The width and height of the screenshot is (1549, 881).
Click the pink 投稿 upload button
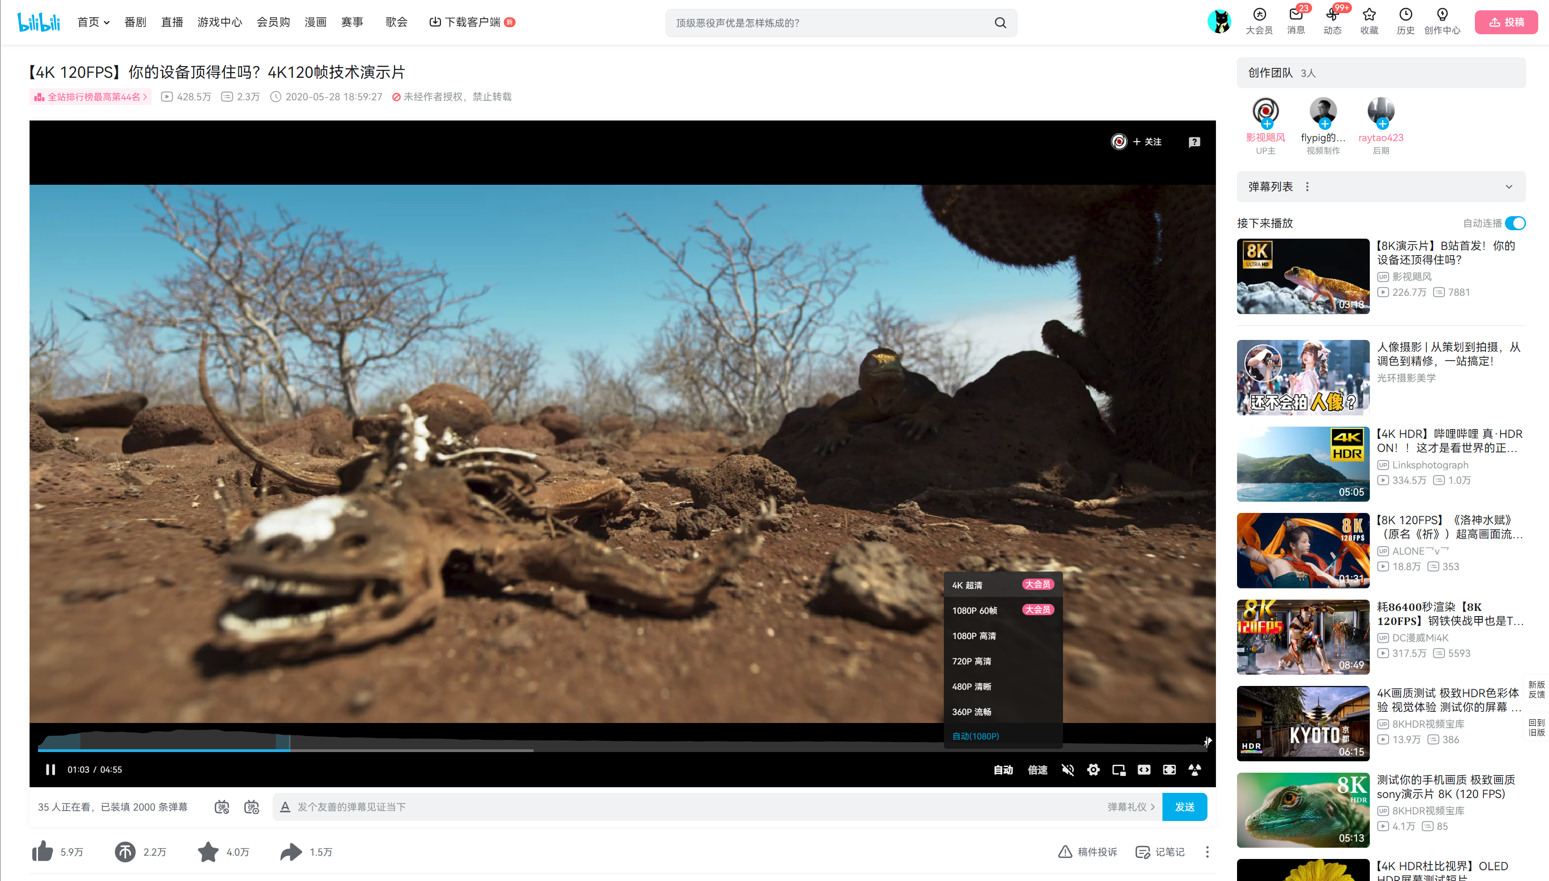coord(1506,23)
